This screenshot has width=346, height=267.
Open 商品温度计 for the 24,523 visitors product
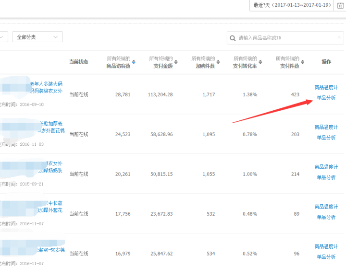pyautogui.click(x=326, y=127)
